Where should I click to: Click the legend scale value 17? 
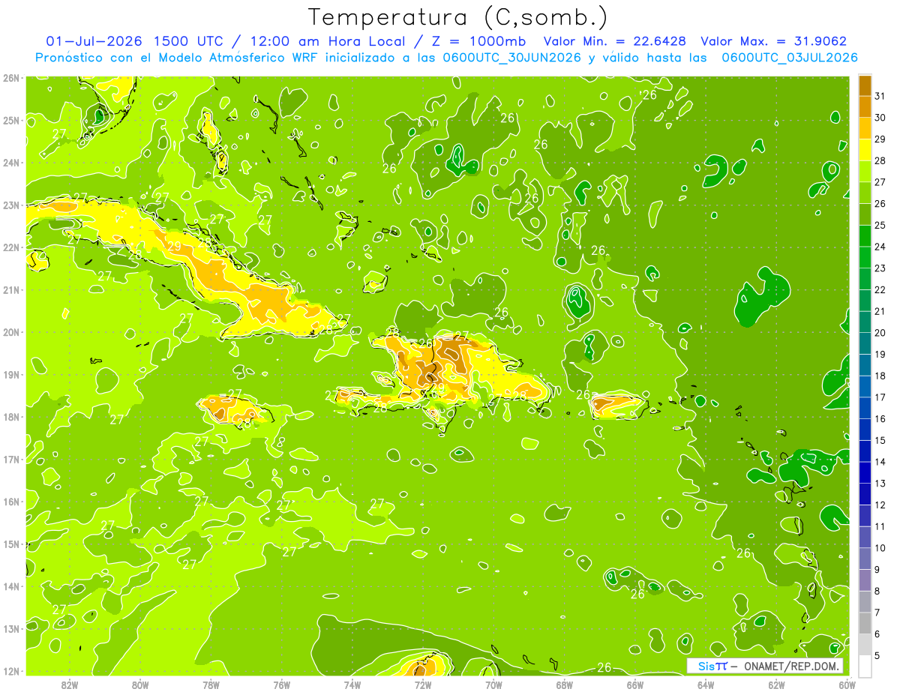tap(880, 397)
